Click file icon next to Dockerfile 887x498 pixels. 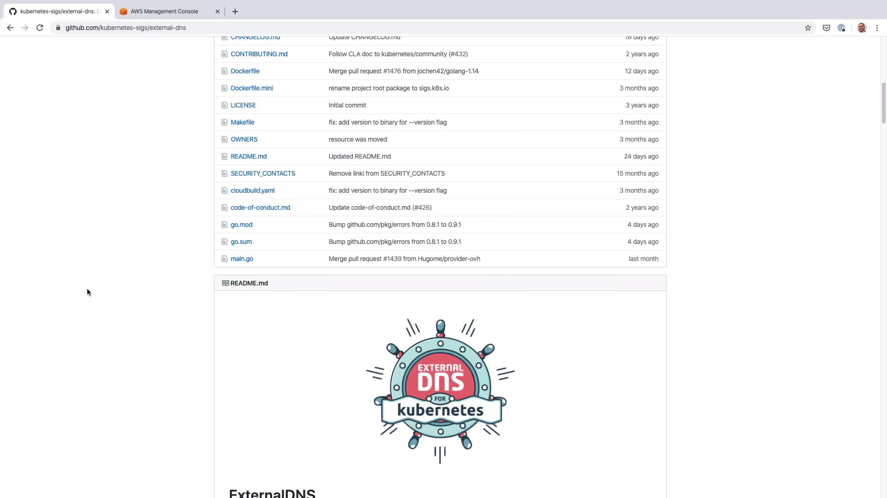click(x=225, y=71)
